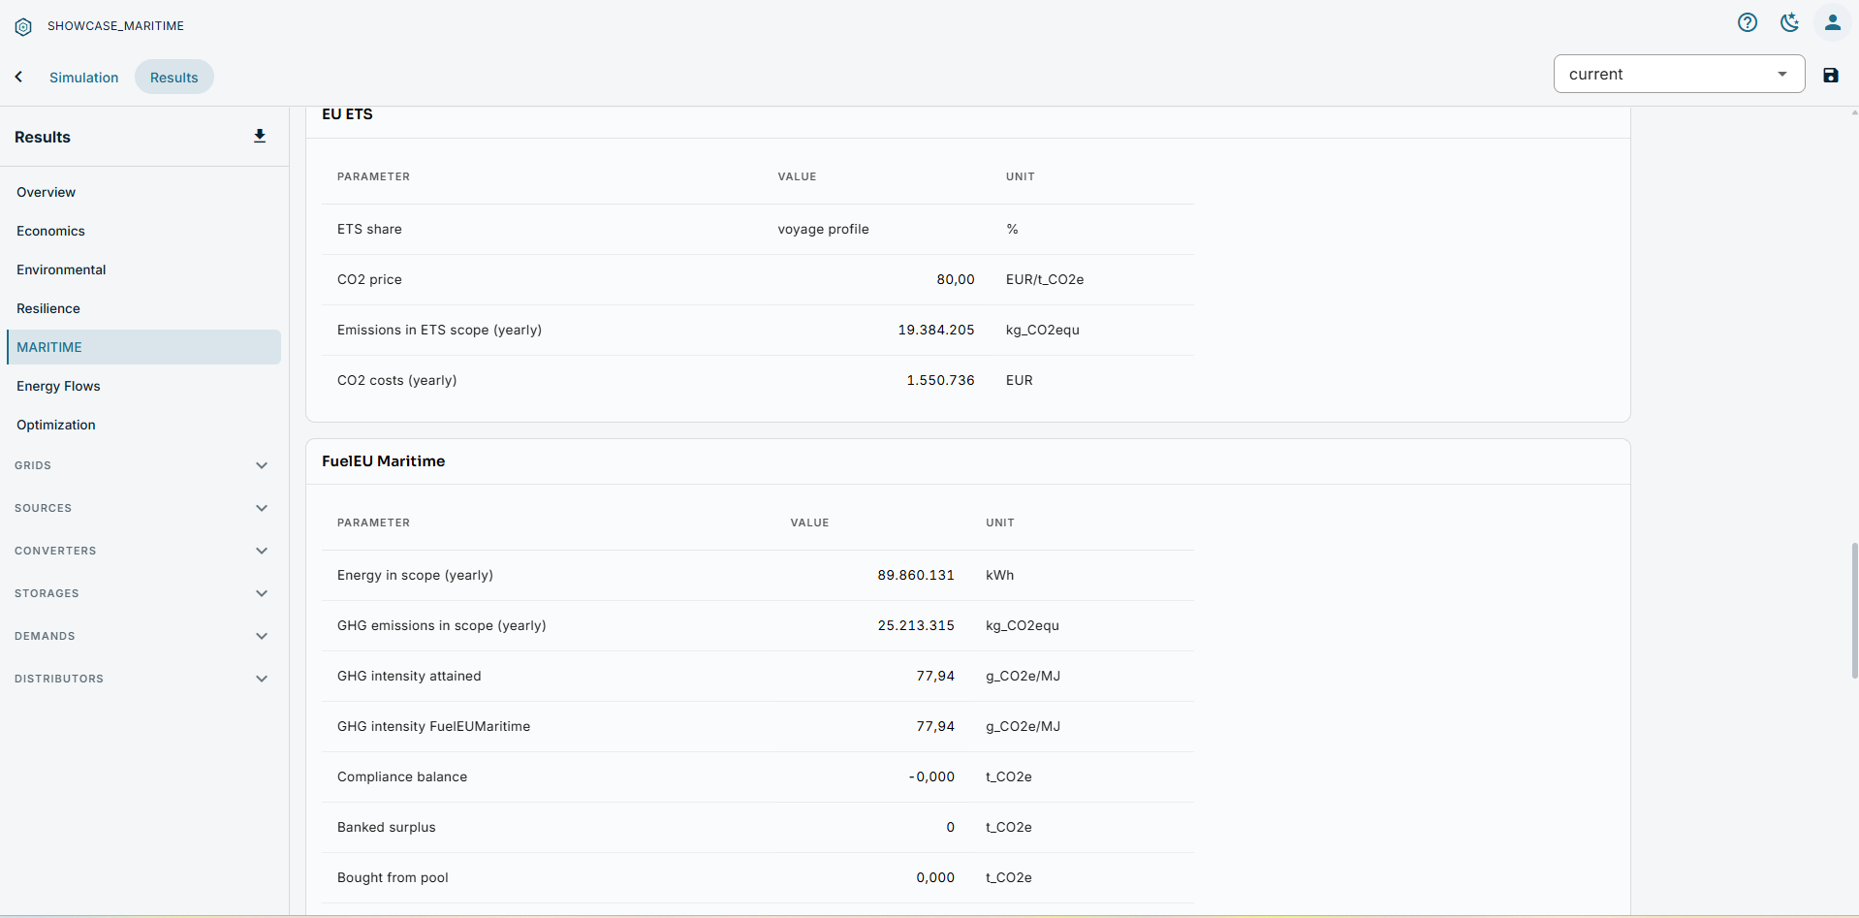Click the FuelEU Maritime card heading

pyautogui.click(x=383, y=461)
